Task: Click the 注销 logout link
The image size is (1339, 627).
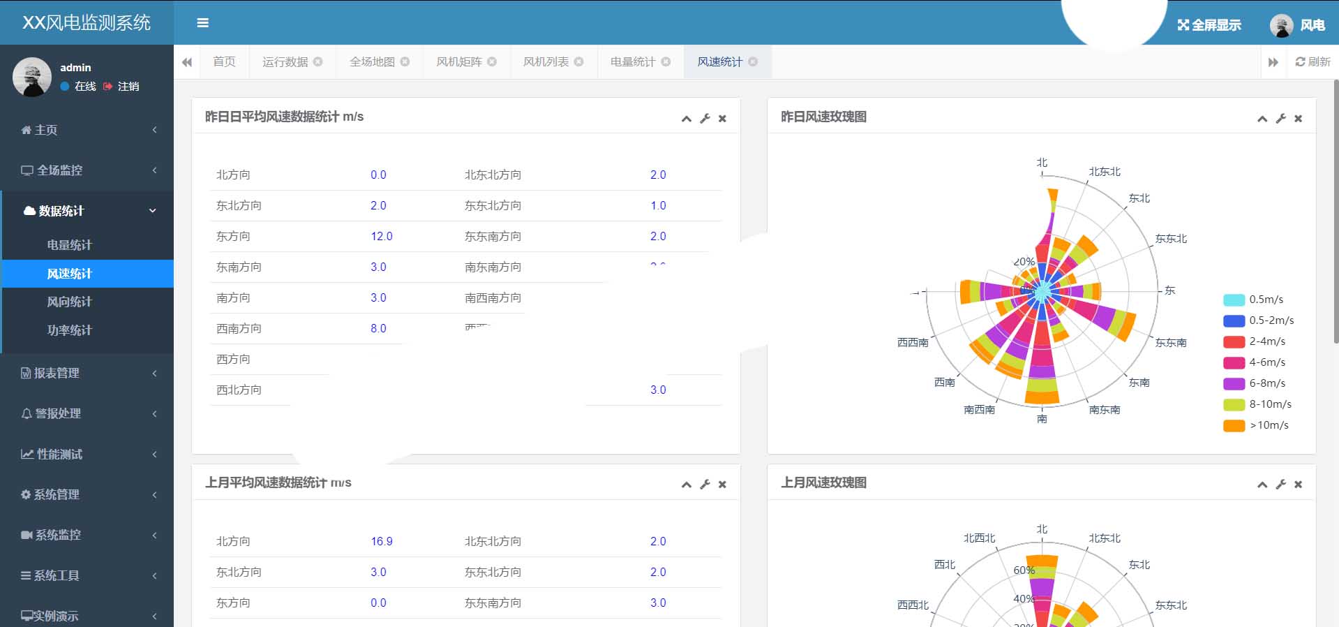Action: click(x=122, y=87)
